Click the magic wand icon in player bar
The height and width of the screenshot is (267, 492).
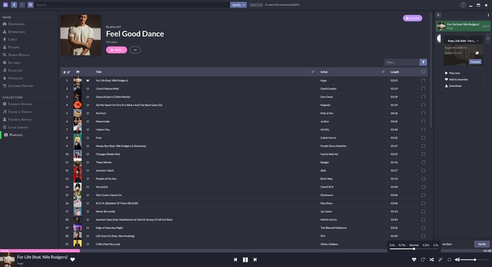pyautogui.click(x=441, y=260)
